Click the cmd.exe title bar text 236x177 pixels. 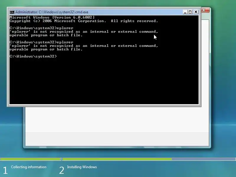(x=52, y=12)
